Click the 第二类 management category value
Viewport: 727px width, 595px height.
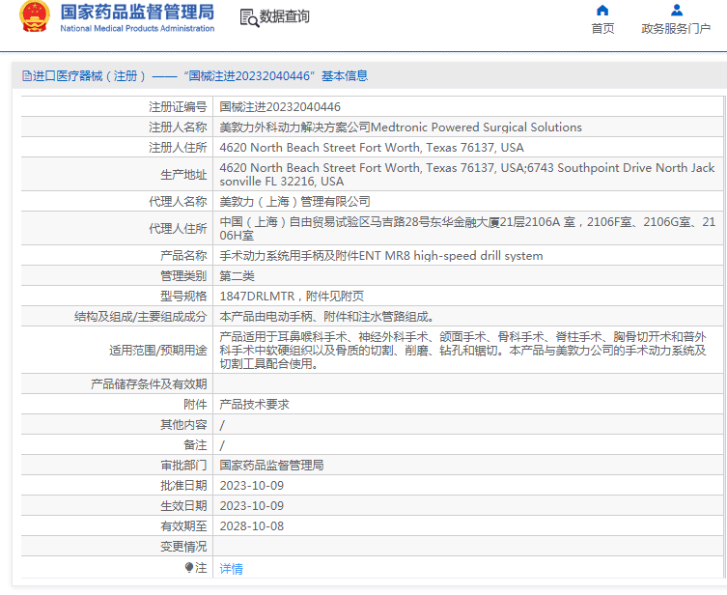[x=237, y=276]
